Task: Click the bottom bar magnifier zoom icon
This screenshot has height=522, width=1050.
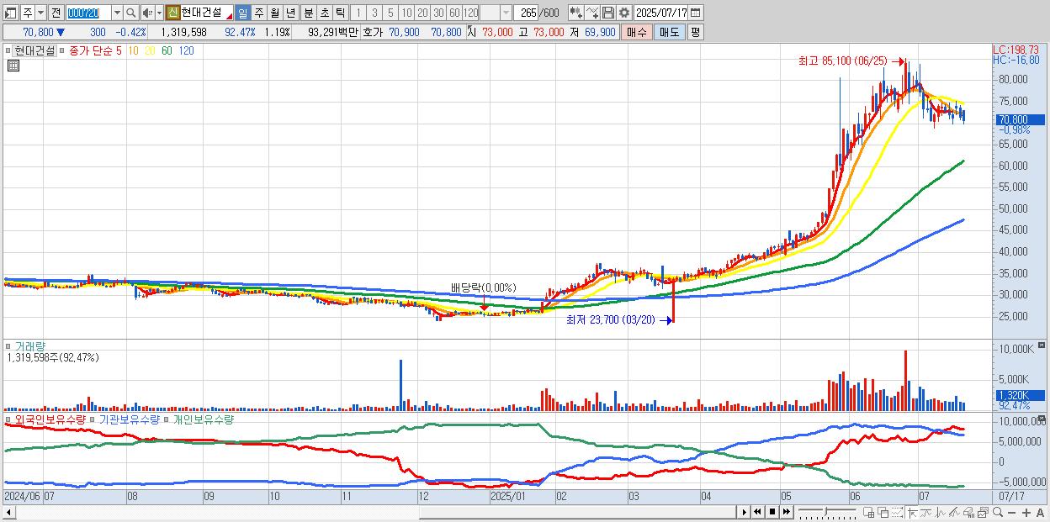Action: point(998,512)
